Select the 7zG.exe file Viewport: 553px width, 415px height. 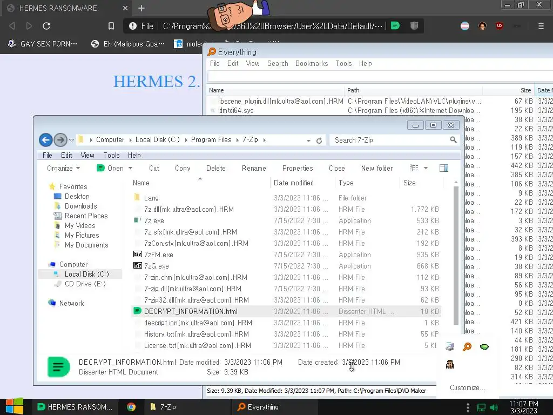click(156, 266)
